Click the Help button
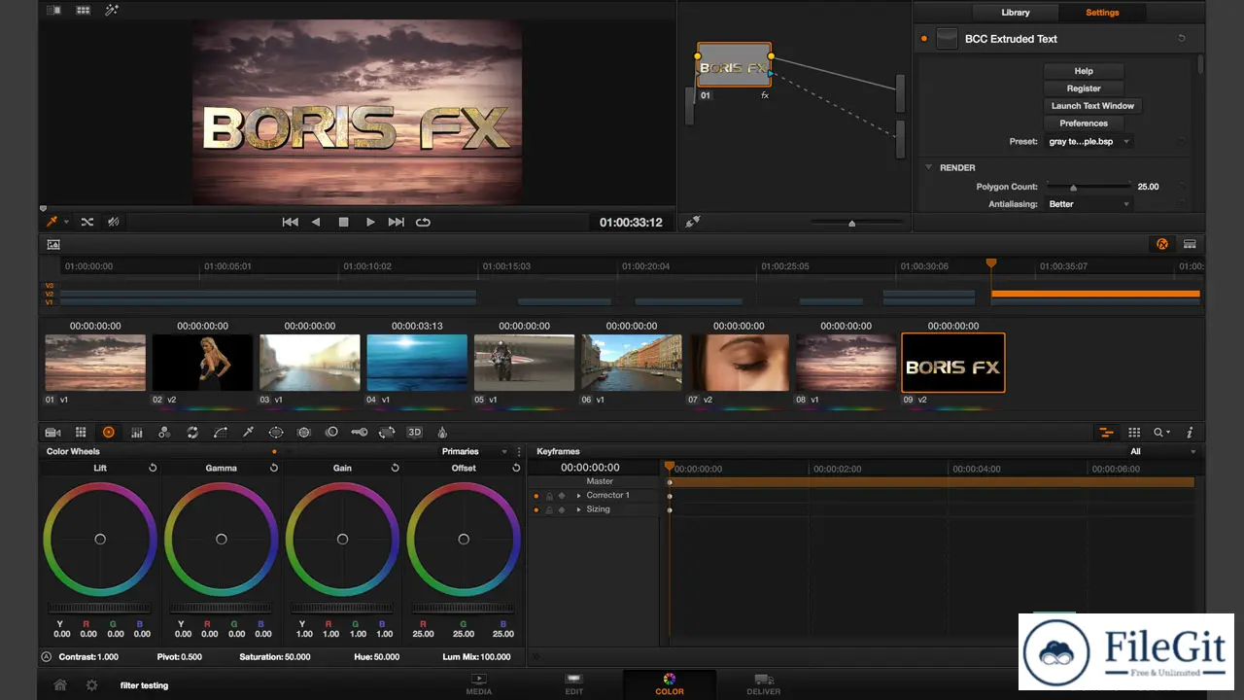This screenshot has width=1244, height=700. [1084, 71]
